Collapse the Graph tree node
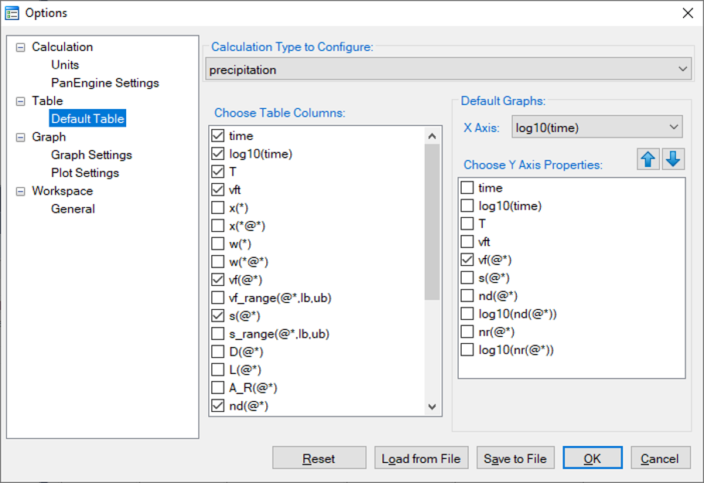Viewport: 704px width, 483px height. click(20, 138)
